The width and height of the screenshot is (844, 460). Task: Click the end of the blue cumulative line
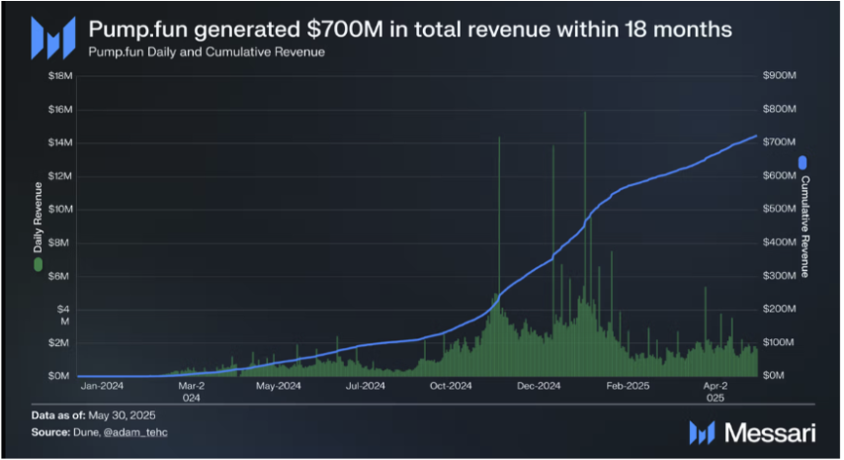(755, 136)
